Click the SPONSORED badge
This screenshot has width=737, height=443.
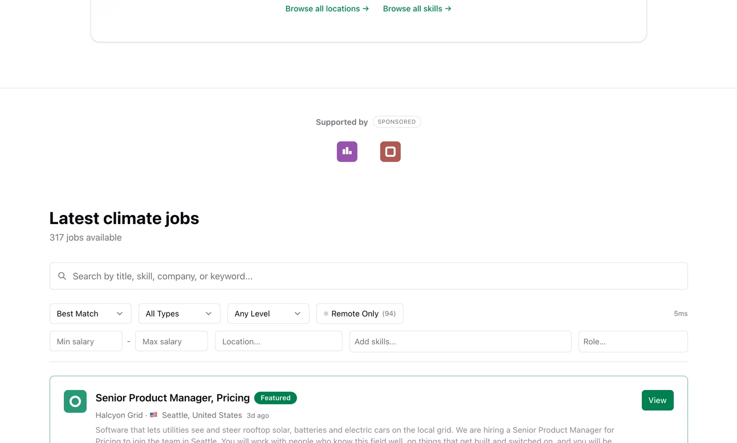click(397, 122)
